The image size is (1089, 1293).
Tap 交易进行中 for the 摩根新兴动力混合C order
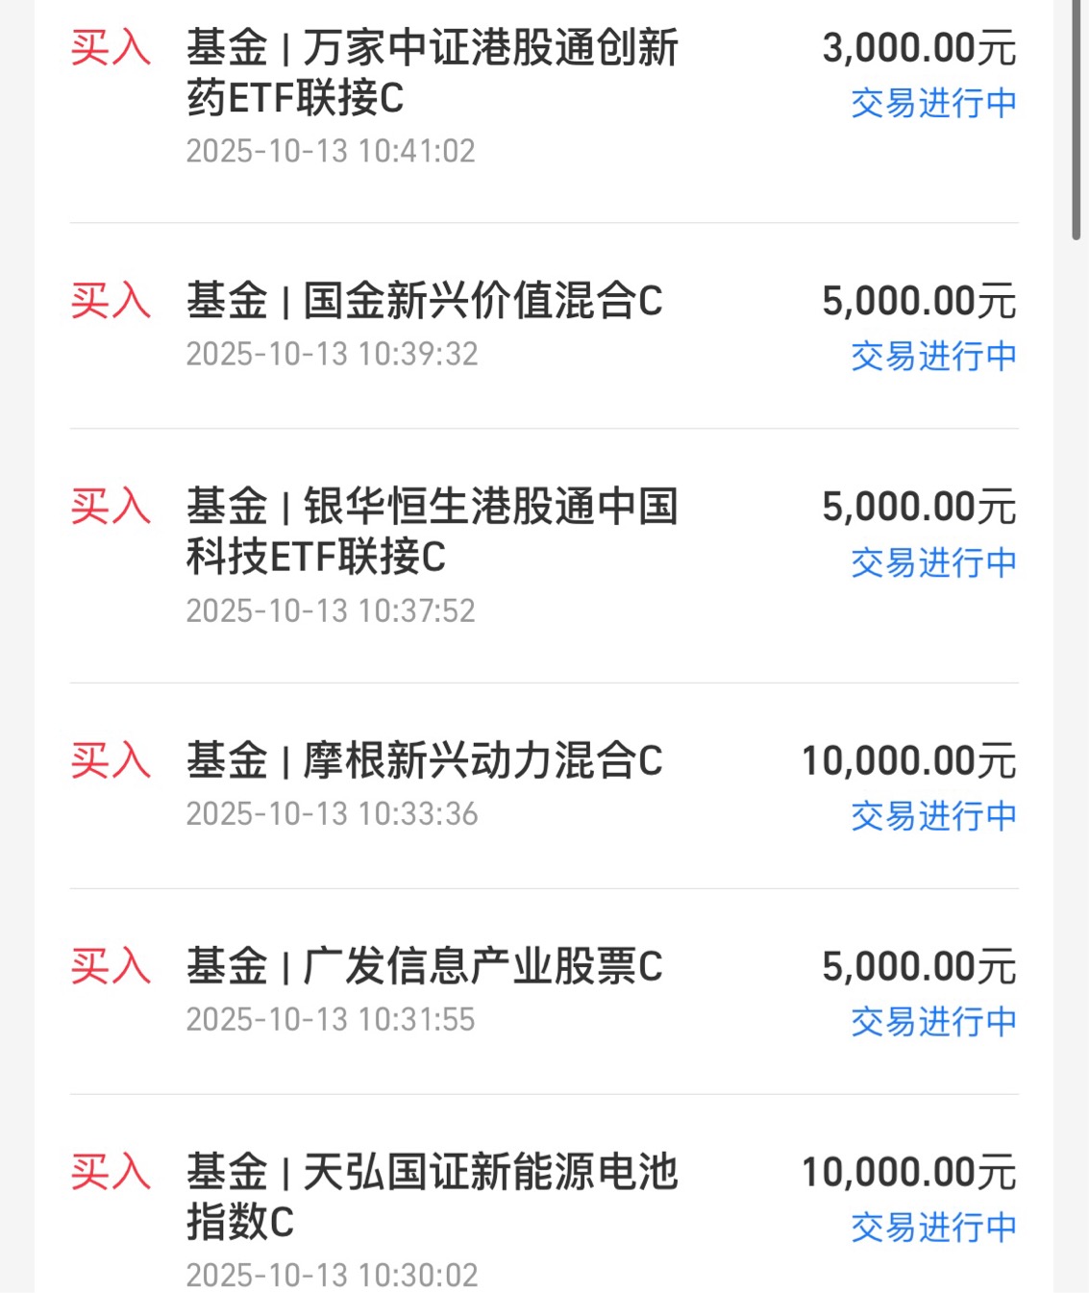(933, 816)
